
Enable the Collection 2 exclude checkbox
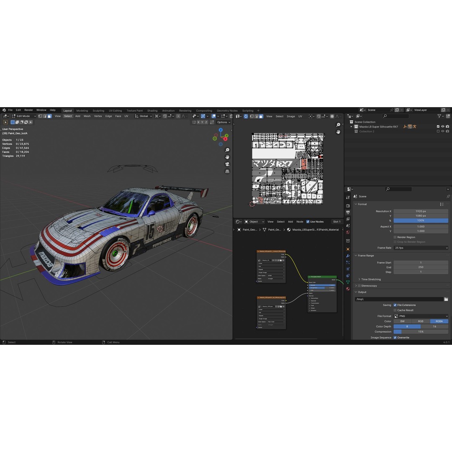(x=438, y=131)
